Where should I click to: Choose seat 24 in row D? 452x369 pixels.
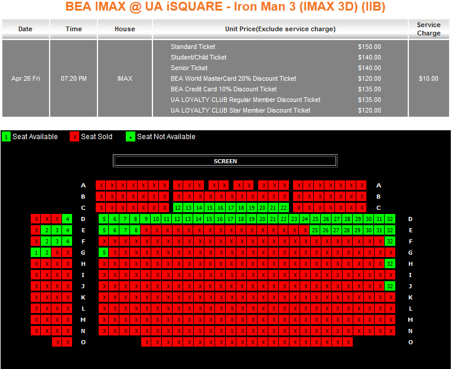click(305, 219)
